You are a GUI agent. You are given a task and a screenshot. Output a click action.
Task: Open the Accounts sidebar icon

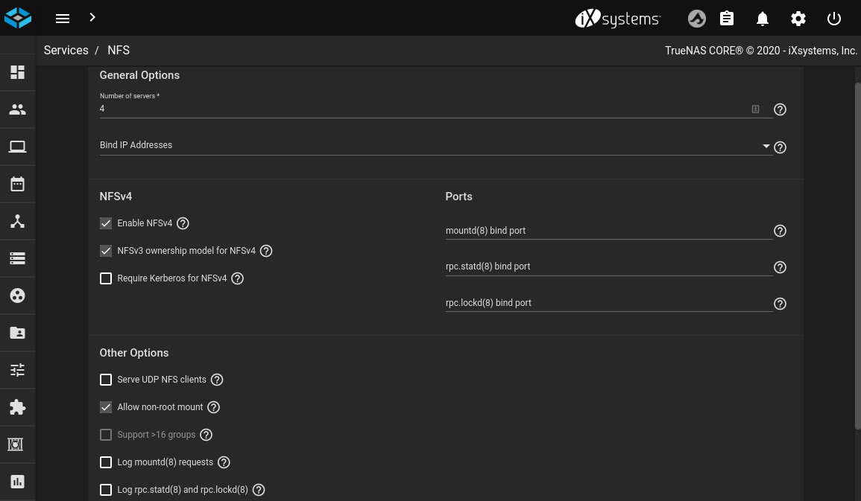pos(17,109)
